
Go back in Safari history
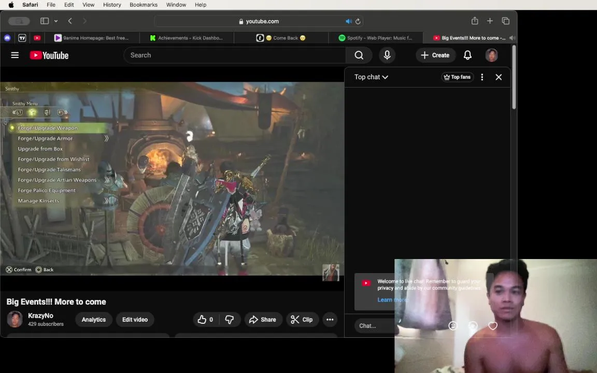point(70,21)
